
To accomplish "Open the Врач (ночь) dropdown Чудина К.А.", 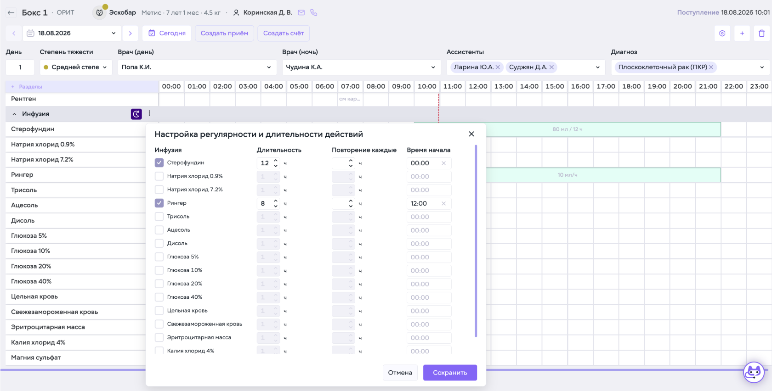I will 361,67.
